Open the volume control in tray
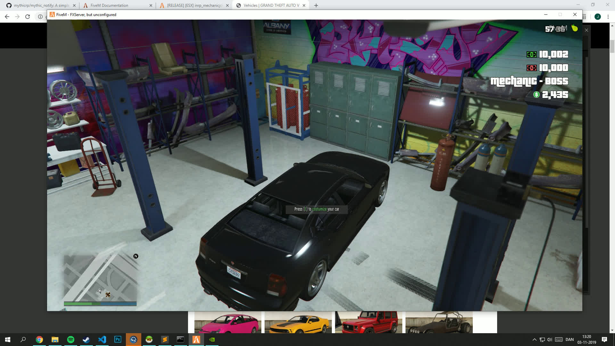The height and width of the screenshot is (346, 615). pyautogui.click(x=550, y=340)
